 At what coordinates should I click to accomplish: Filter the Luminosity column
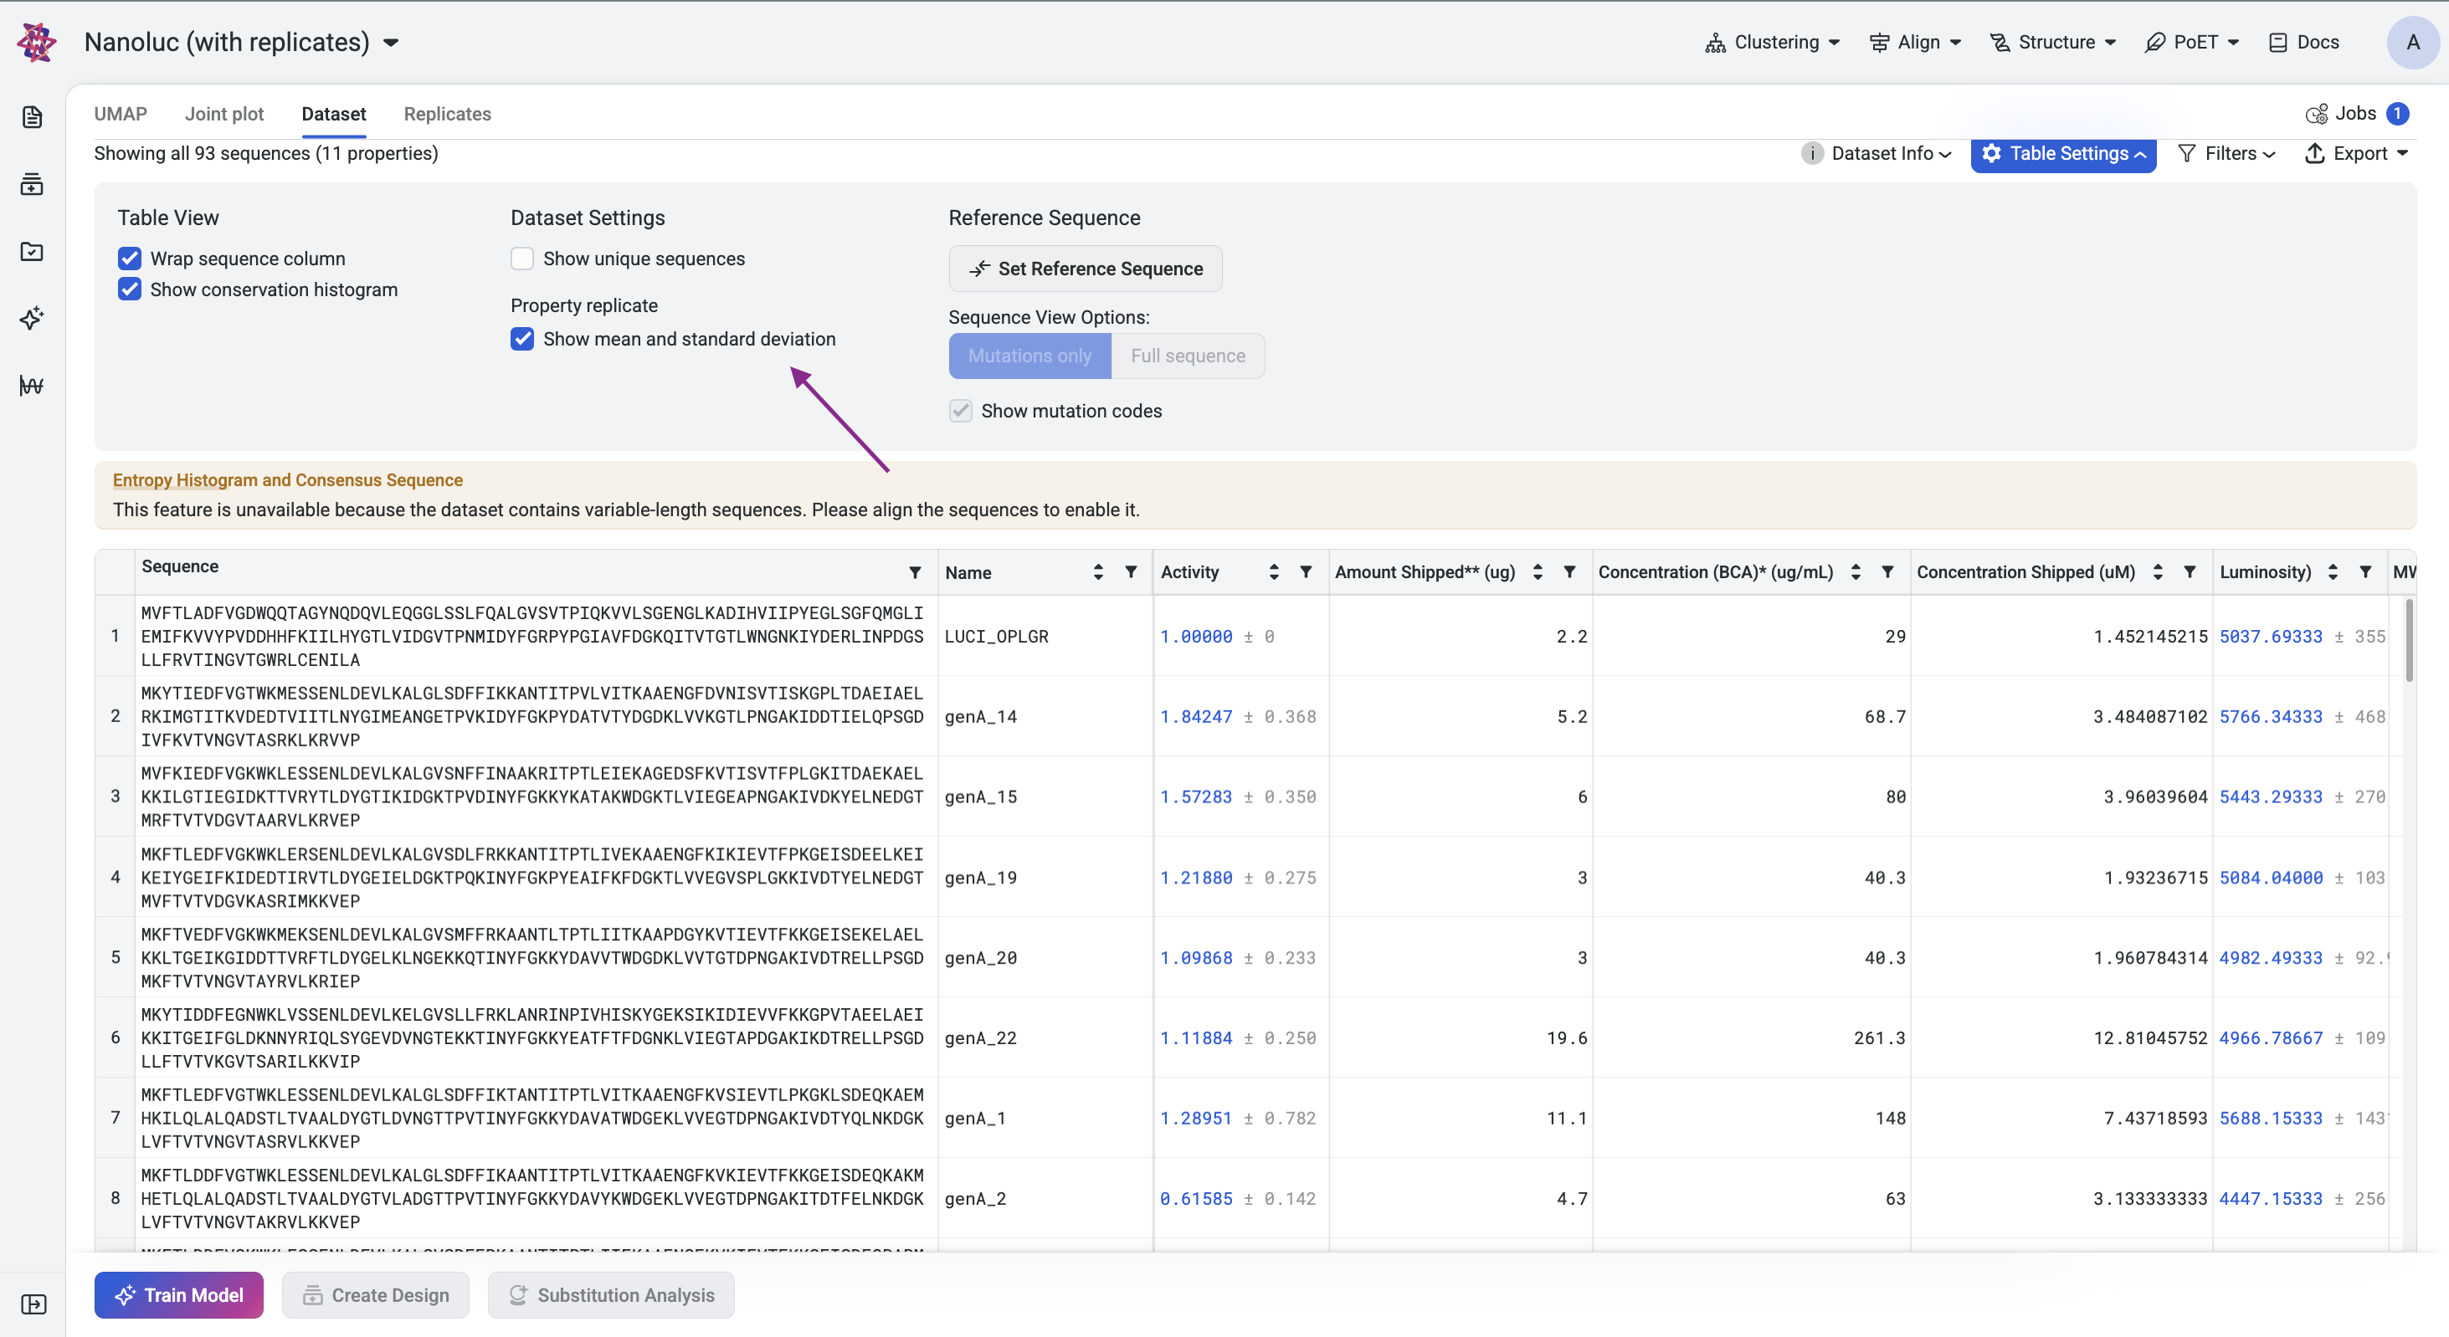[x=2365, y=572]
